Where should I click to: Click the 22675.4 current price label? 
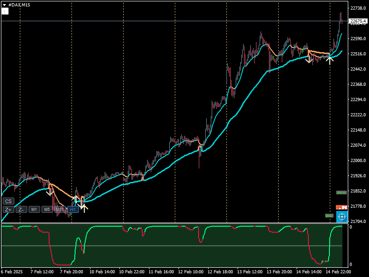coord(358,21)
